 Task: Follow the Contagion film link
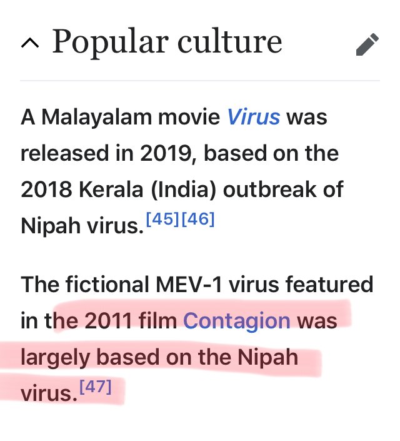(x=237, y=321)
